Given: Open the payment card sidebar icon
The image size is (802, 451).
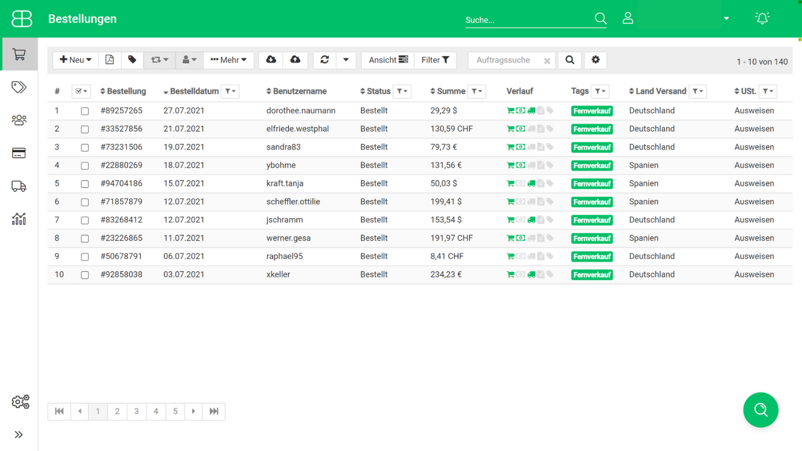Looking at the screenshot, I should click(19, 153).
